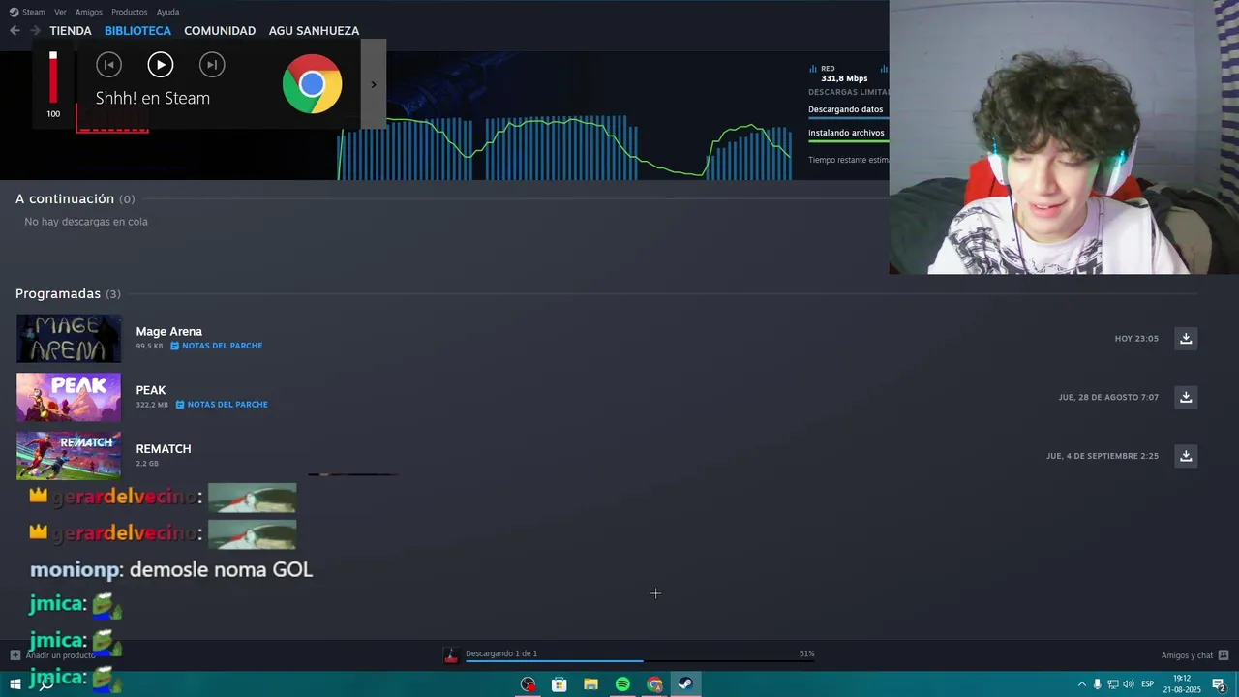
Task: Switch to the BIBLIOTECA tab
Action: click(x=137, y=31)
